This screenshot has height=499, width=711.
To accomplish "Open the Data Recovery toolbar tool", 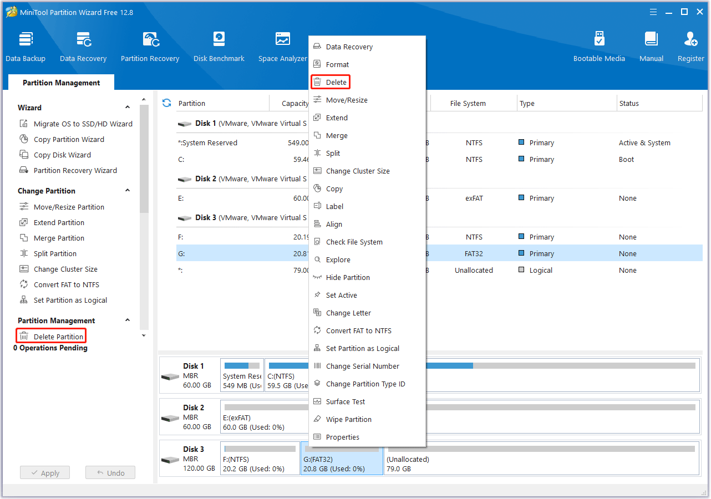I will click(x=83, y=47).
